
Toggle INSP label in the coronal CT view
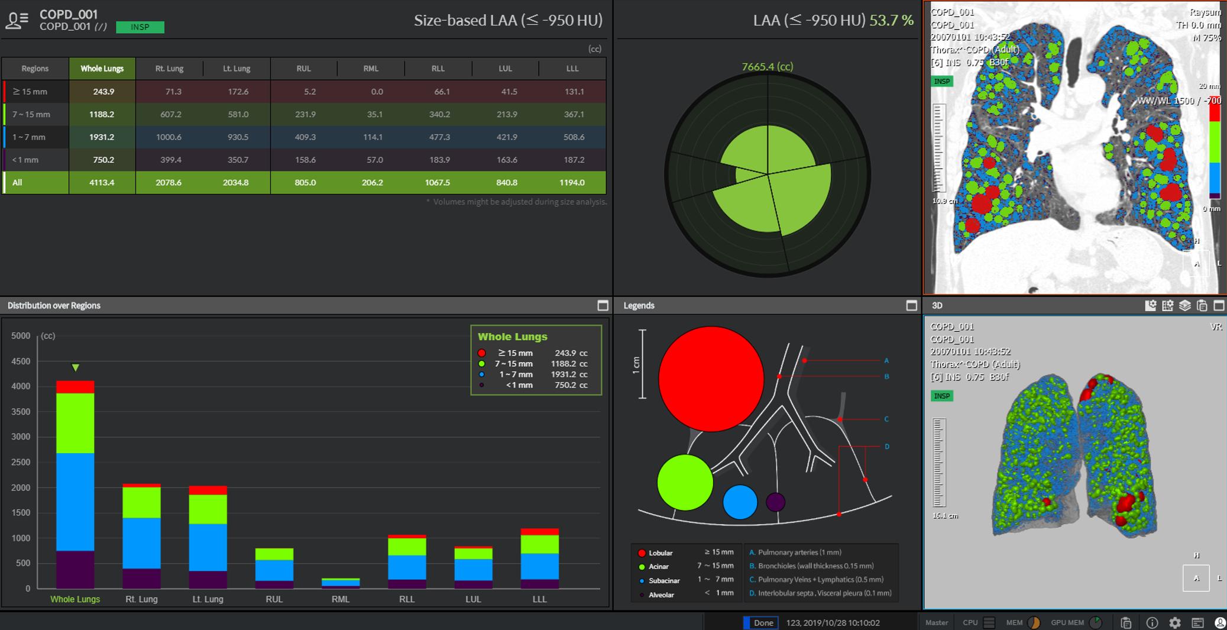[942, 82]
